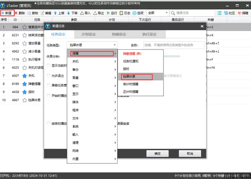Viewport: 251px width, 179px height.
Task: Enable the 允许退出 checkbox
Action: [x=49, y=75]
